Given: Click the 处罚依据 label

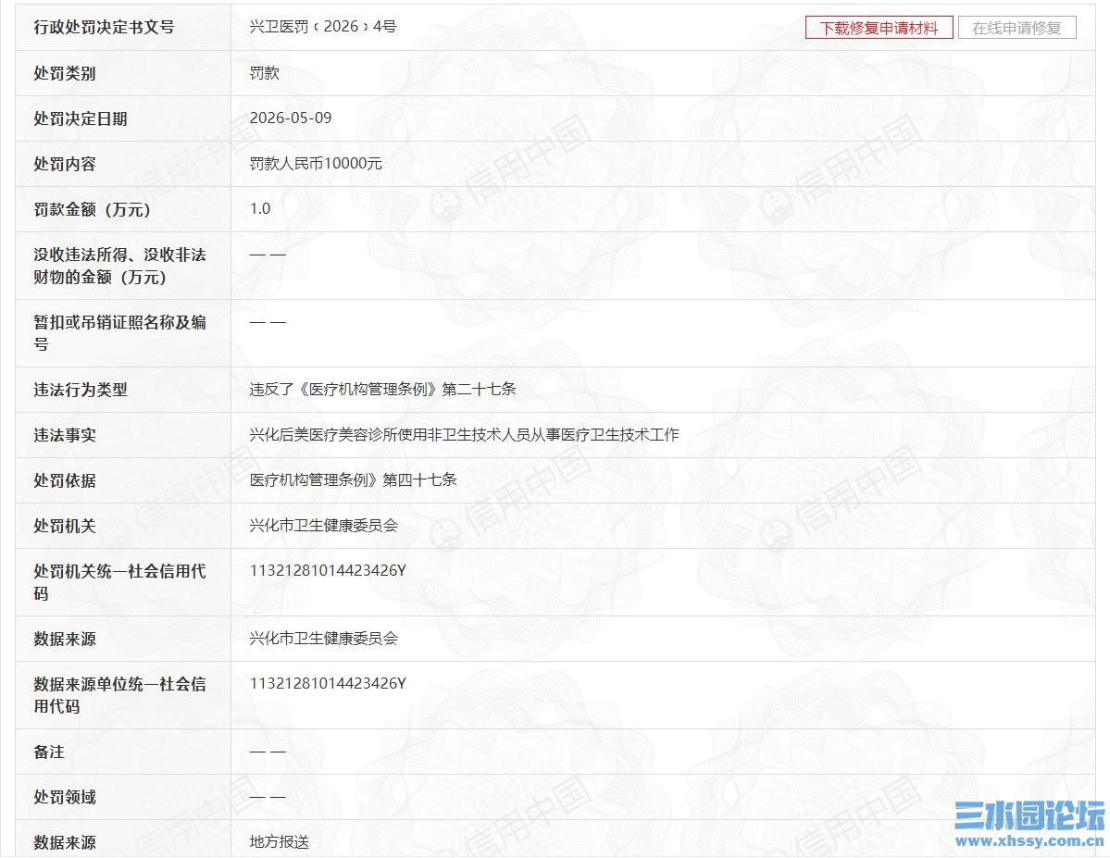Looking at the screenshot, I should coord(65,480).
